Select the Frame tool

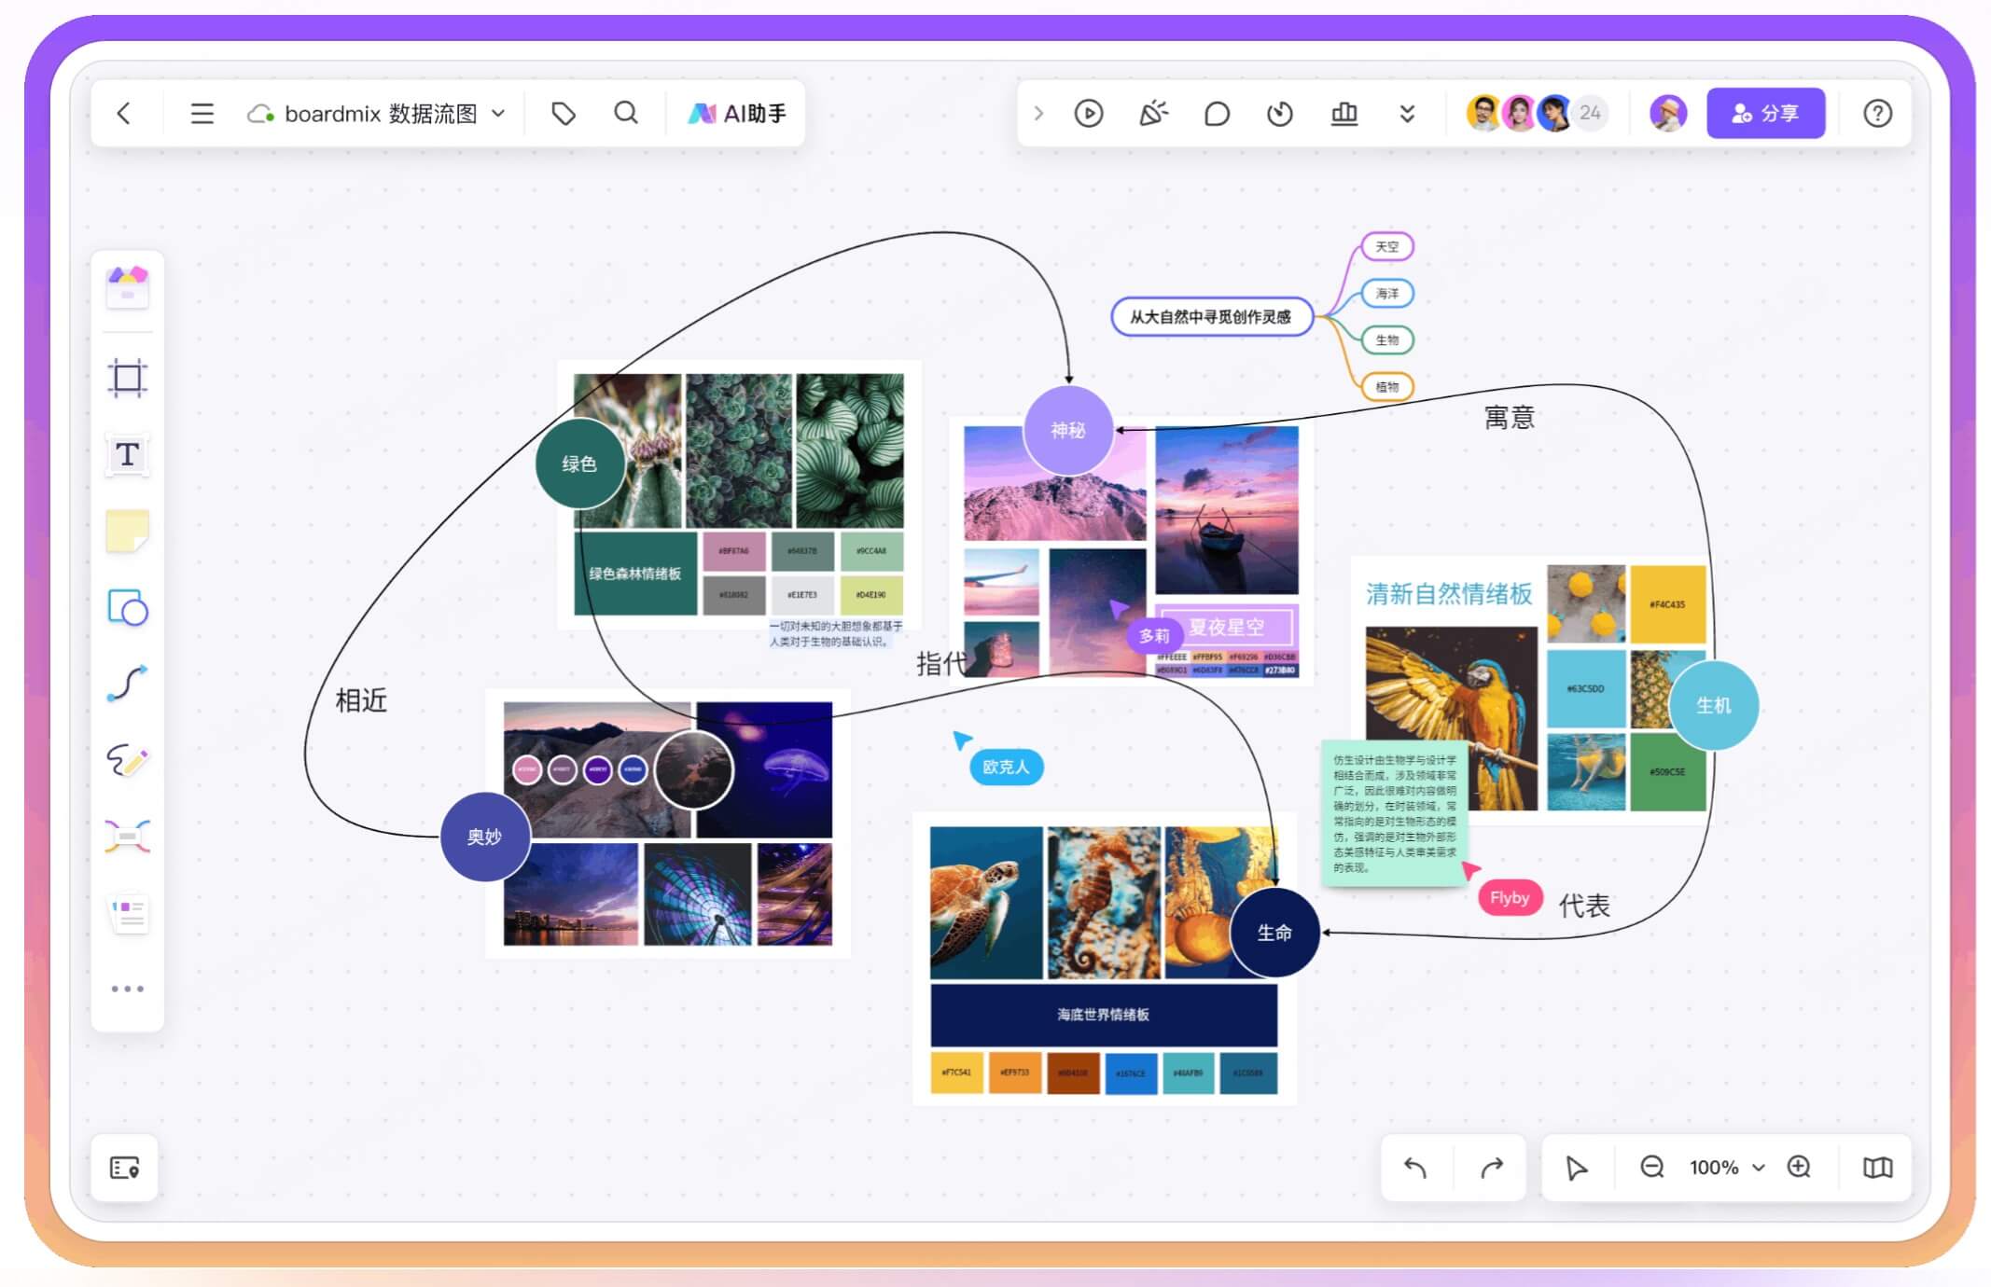pos(128,378)
